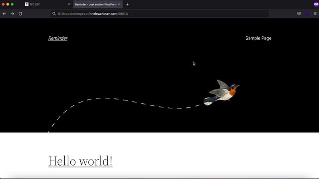Close the TFC CTF tab
Image resolution: width=319 pixels, height=179 pixels.
pos(69,4)
